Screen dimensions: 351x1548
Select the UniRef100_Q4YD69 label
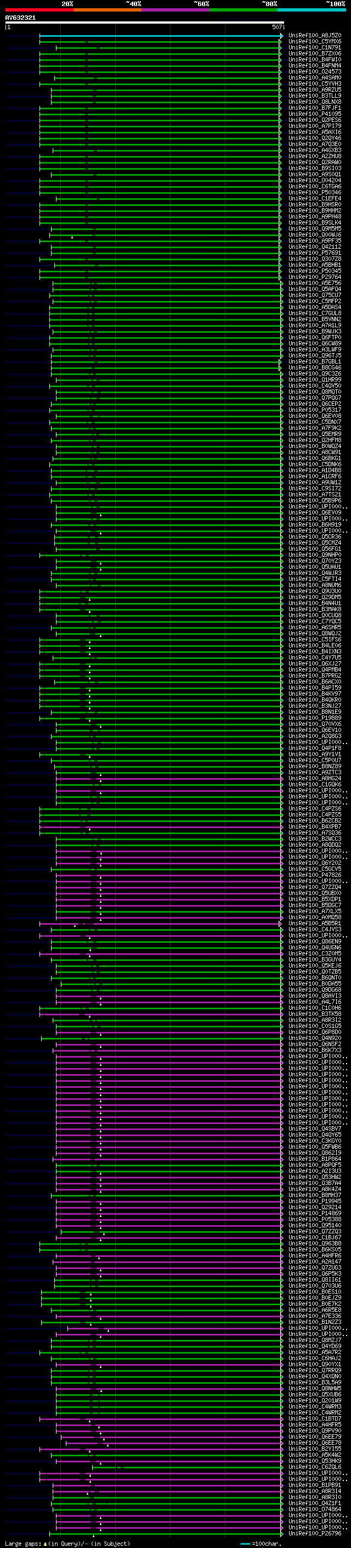(315, 1346)
